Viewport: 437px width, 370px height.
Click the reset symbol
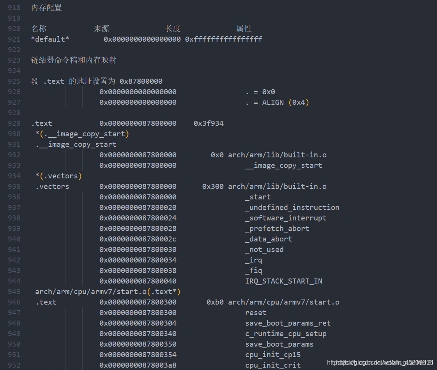(x=256, y=313)
